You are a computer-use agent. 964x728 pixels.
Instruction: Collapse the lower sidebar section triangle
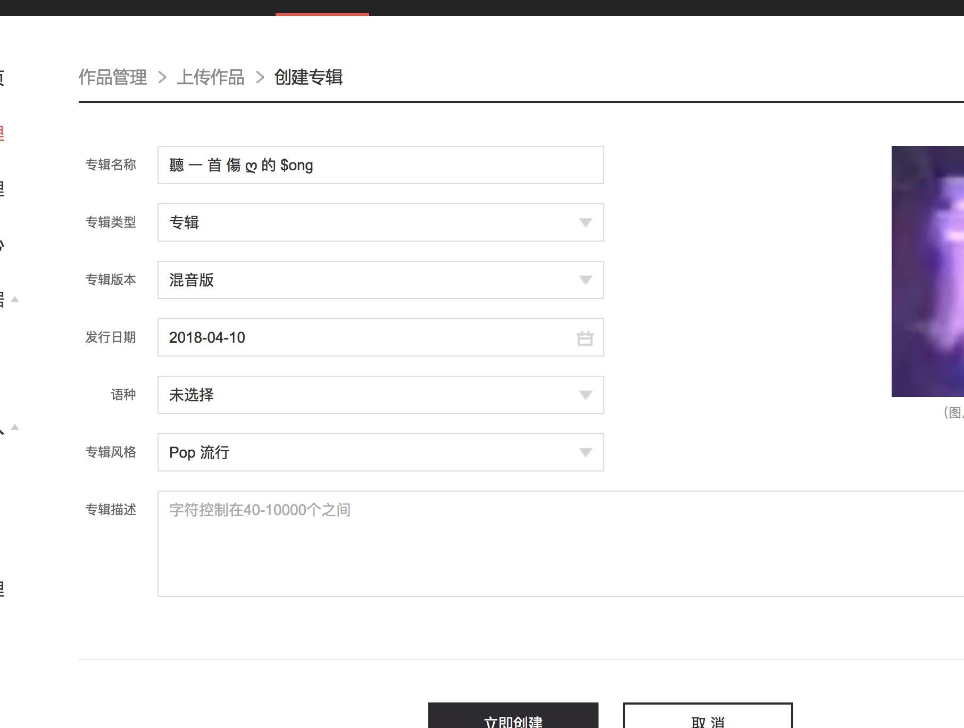[15, 427]
